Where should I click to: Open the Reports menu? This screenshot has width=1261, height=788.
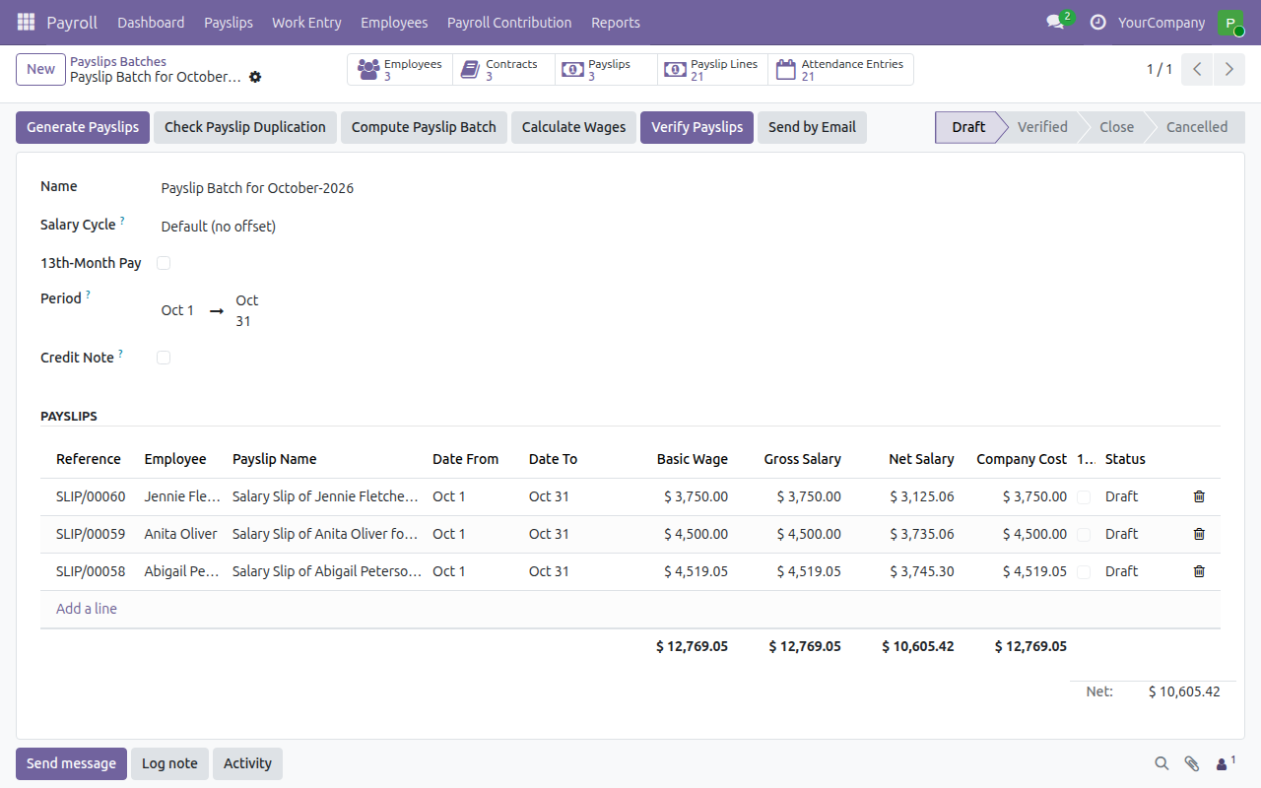coord(616,22)
